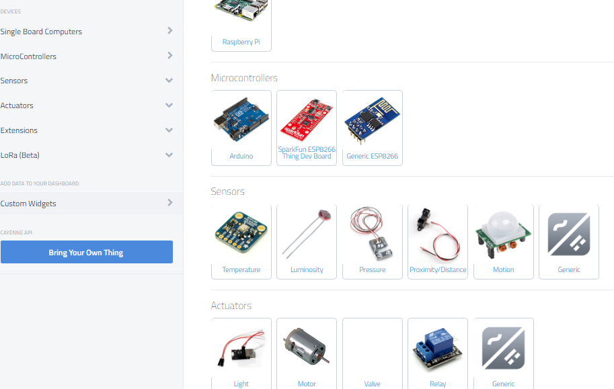Viewport: 614px width, 389px height.
Task: Select the Luminosity photoresistor image
Action: point(307,234)
